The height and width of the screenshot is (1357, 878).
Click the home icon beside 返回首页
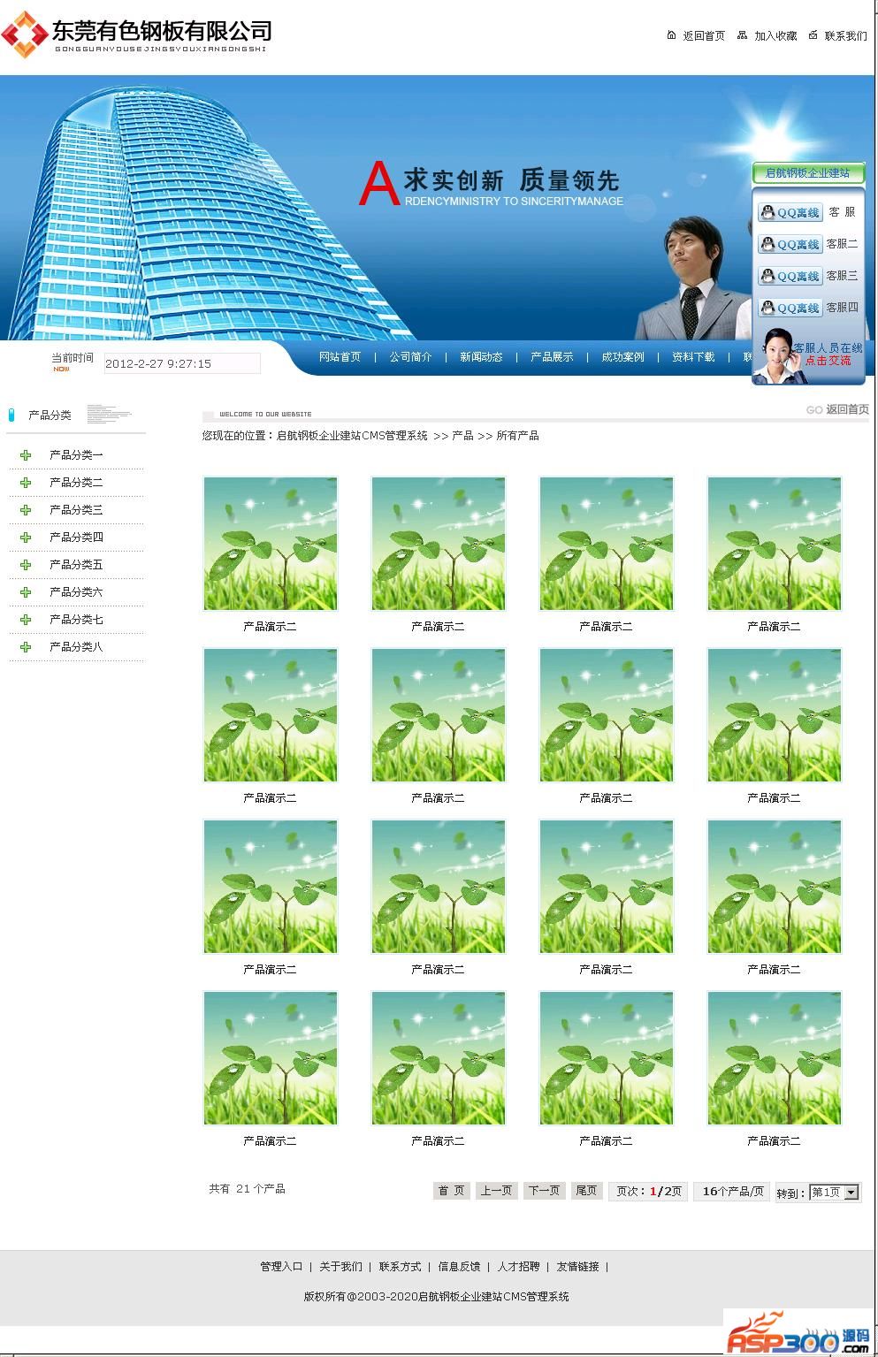tap(671, 35)
